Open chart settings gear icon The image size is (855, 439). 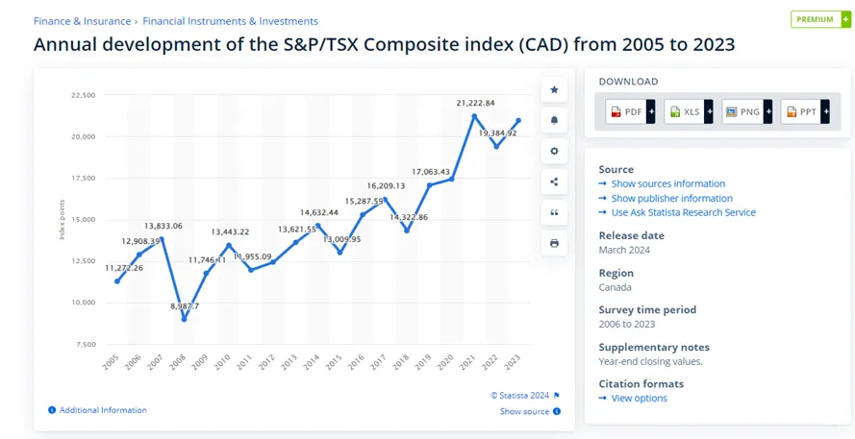tap(554, 151)
